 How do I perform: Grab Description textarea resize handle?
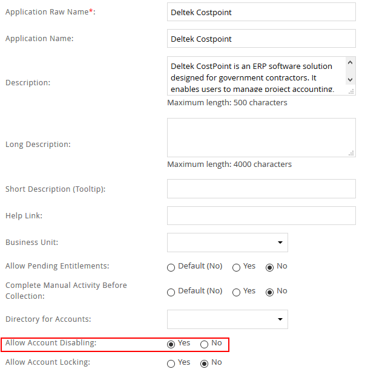[351, 91]
